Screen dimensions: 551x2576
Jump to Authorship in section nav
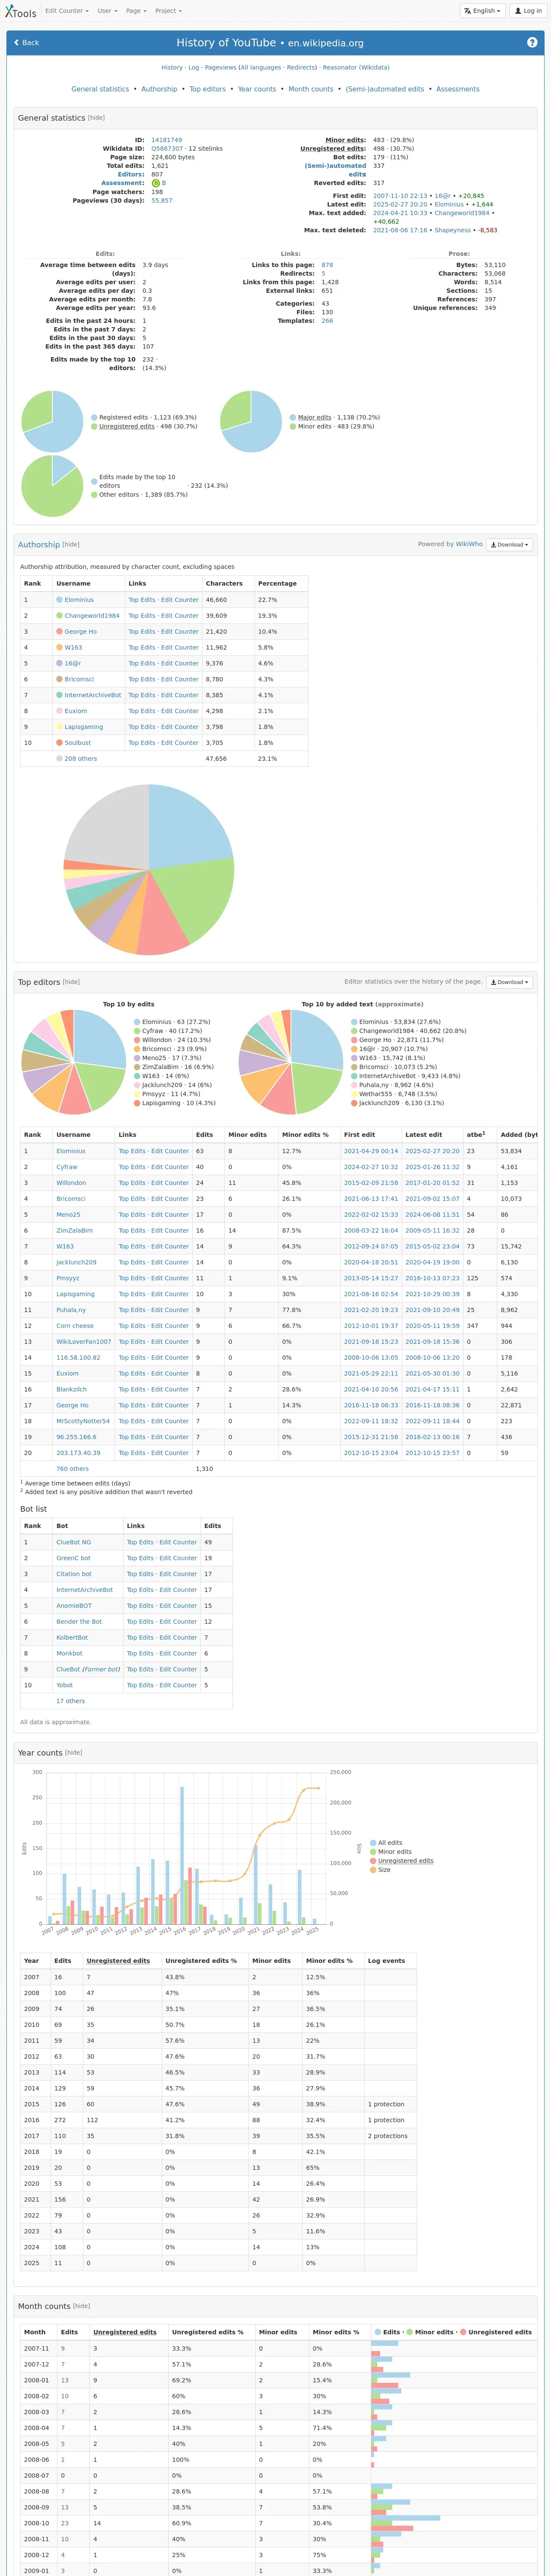tap(159, 89)
